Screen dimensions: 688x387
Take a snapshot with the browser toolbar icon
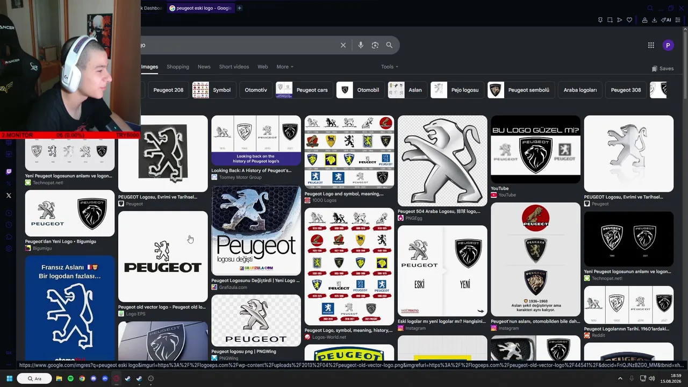pyautogui.click(x=610, y=20)
